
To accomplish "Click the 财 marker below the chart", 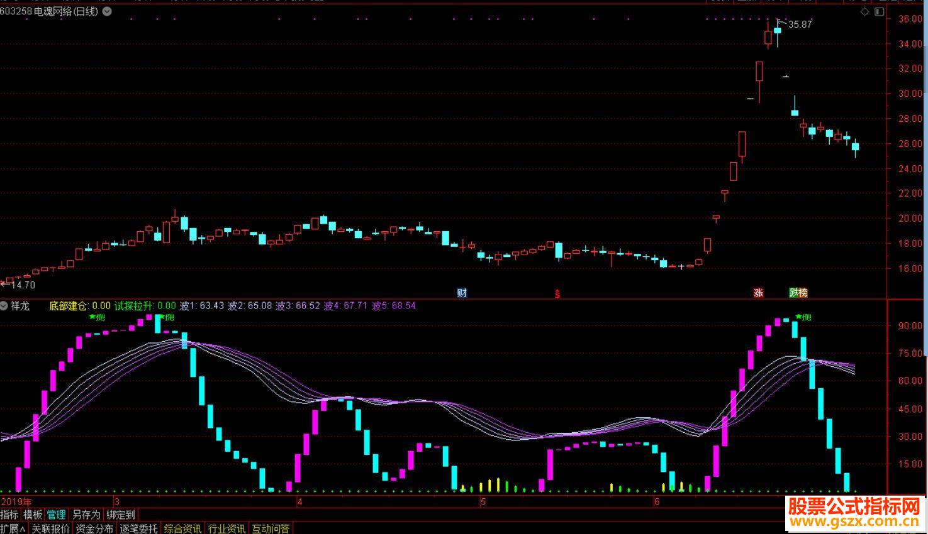I will click(x=462, y=293).
